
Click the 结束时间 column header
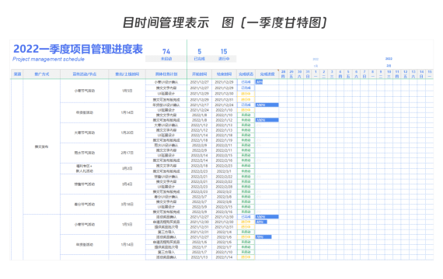tap(224, 74)
